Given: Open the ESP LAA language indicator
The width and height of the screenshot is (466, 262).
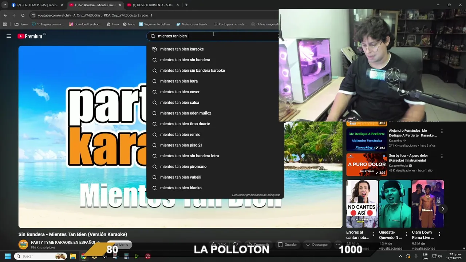Looking at the screenshot, I should click(425, 256).
